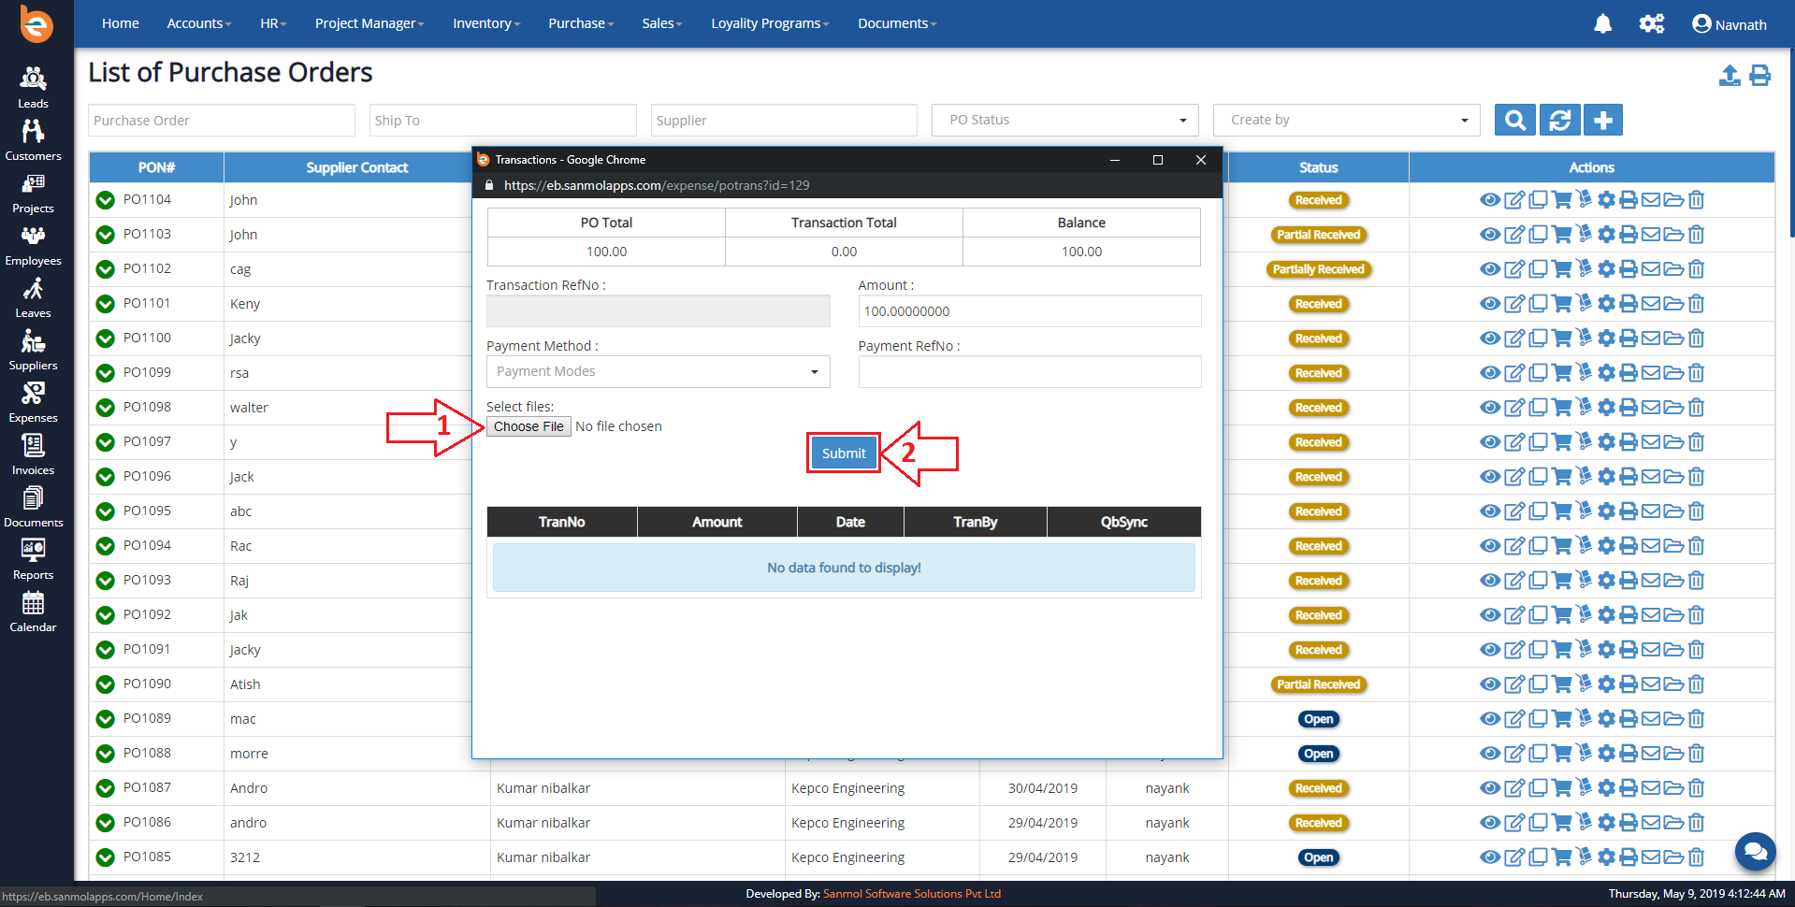Open the Customers sidebar section
This screenshot has height=907, width=1795.
pos(33,140)
